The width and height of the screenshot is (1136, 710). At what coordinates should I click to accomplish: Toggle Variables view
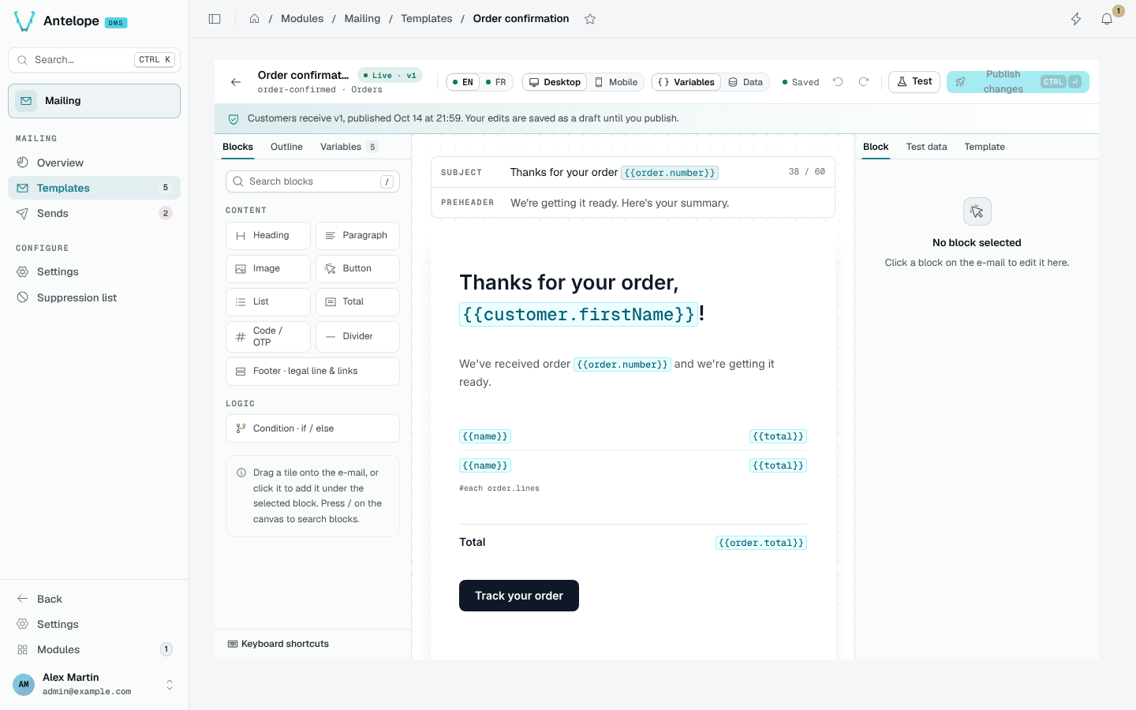tap(686, 82)
